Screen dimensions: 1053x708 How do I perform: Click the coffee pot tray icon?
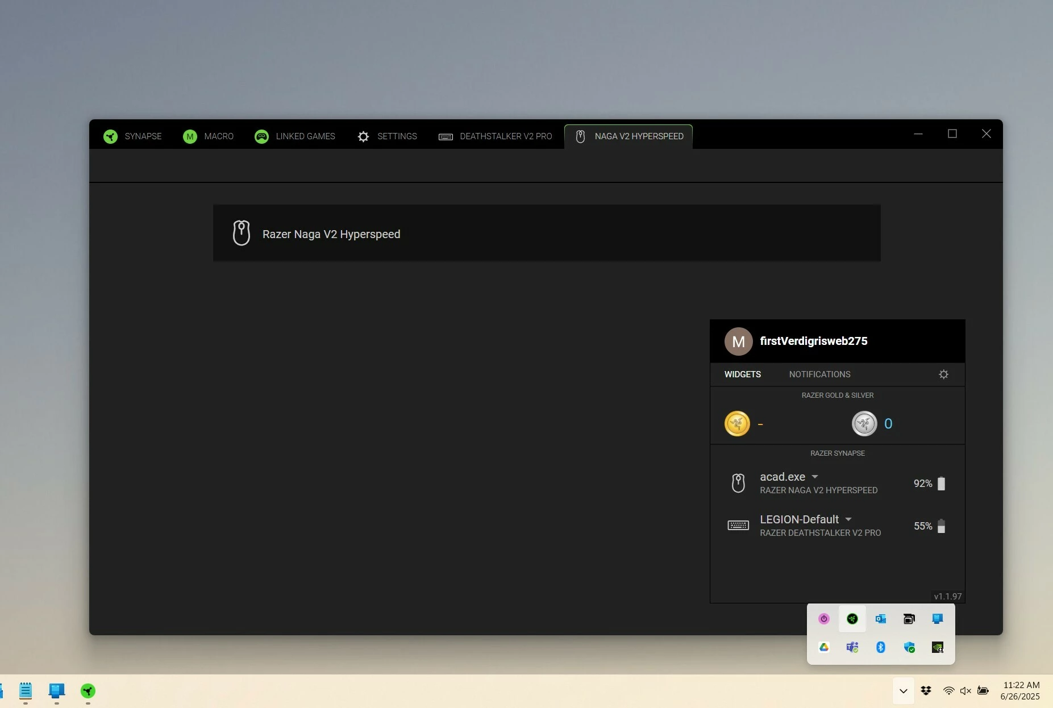pos(909,619)
